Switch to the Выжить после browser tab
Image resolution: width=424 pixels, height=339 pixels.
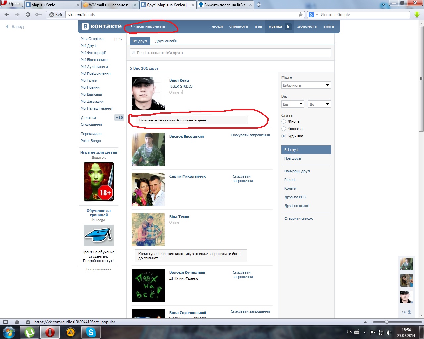coord(225,5)
